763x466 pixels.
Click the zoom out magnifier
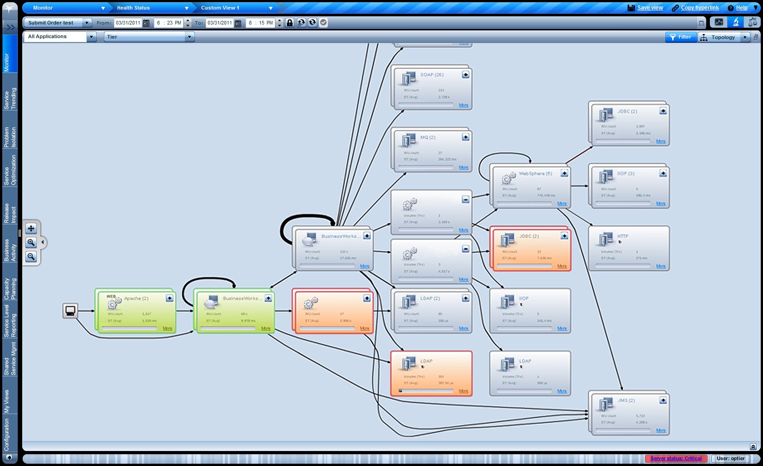pyautogui.click(x=31, y=256)
